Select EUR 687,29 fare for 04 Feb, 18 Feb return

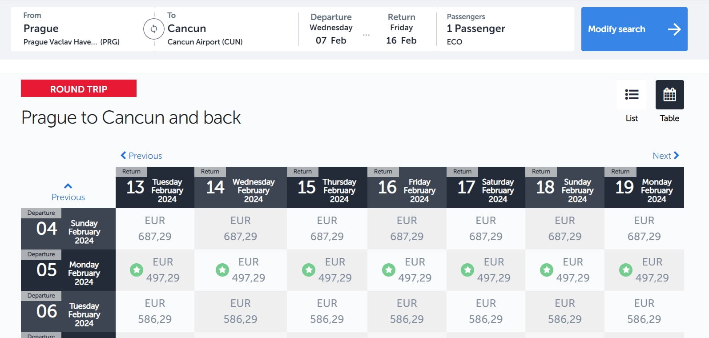pyautogui.click(x=564, y=229)
